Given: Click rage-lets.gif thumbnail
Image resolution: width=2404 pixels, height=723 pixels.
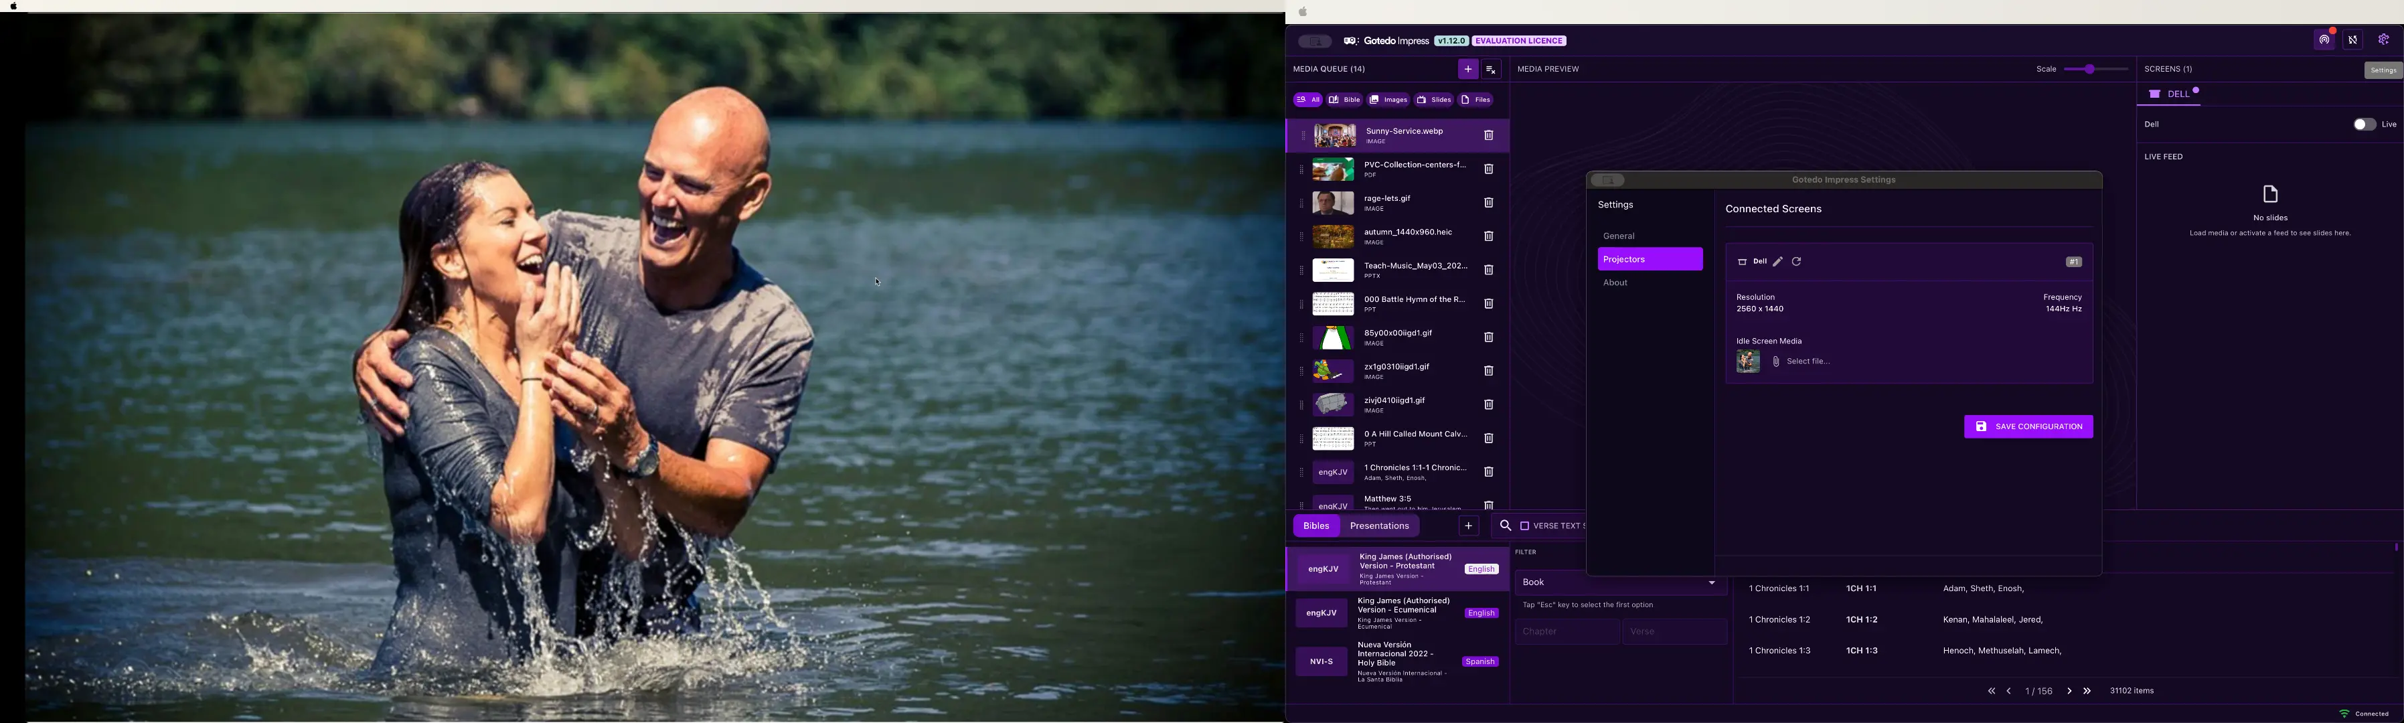Looking at the screenshot, I should tap(1333, 204).
